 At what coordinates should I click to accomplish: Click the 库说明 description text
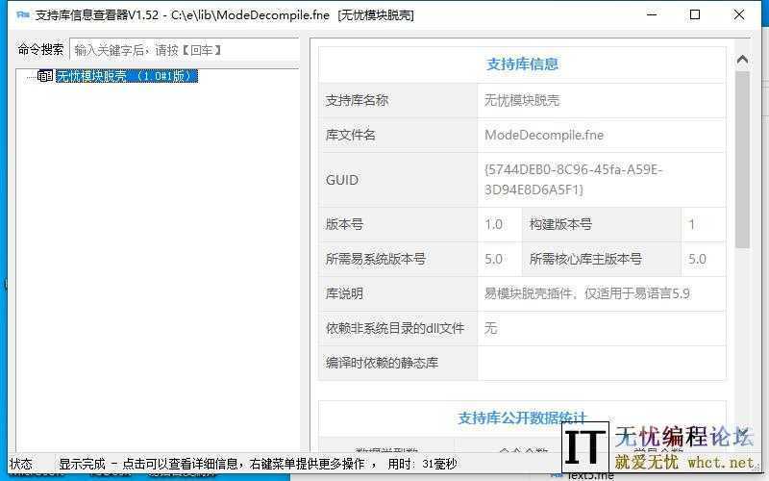(x=586, y=293)
